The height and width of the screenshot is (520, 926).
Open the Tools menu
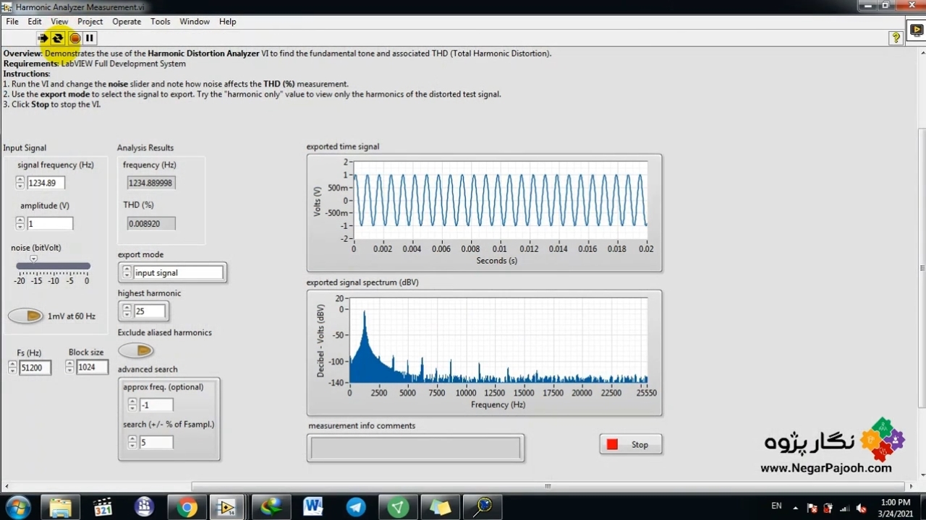160,22
